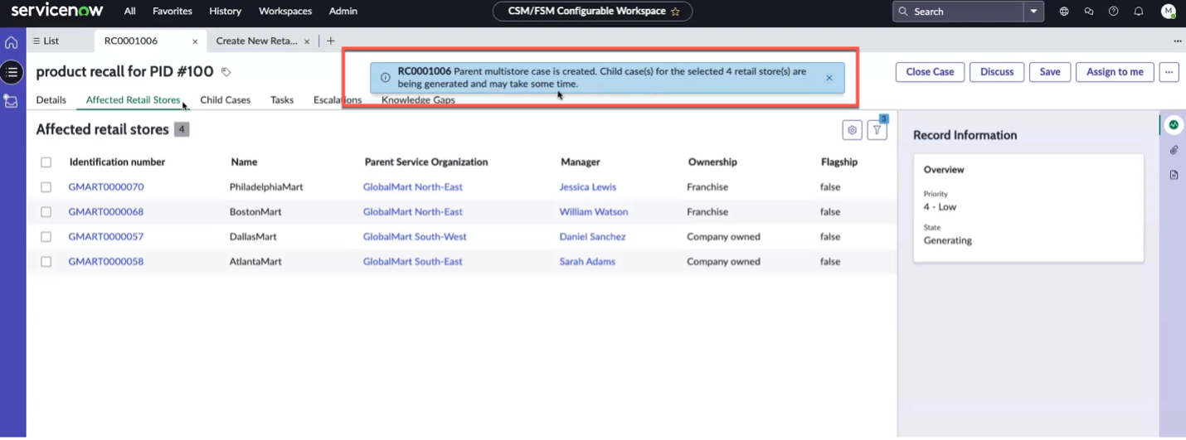Viewport: 1186px width, 440px height.
Task: Open the GMART0000057 store link
Action: click(106, 237)
